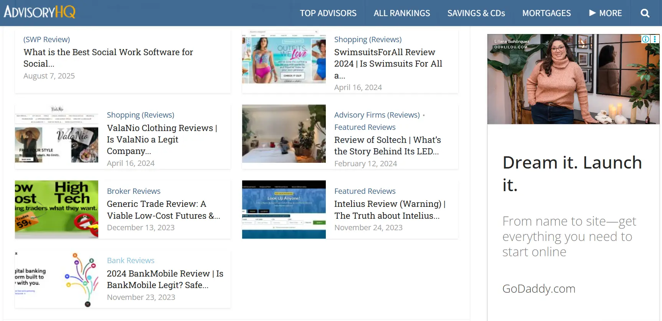Image resolution: width=662 pixels, height=321 pixels.
Task: Click the April 16, 2024 date under ValaNio
Action: click(x=130, y=163)
